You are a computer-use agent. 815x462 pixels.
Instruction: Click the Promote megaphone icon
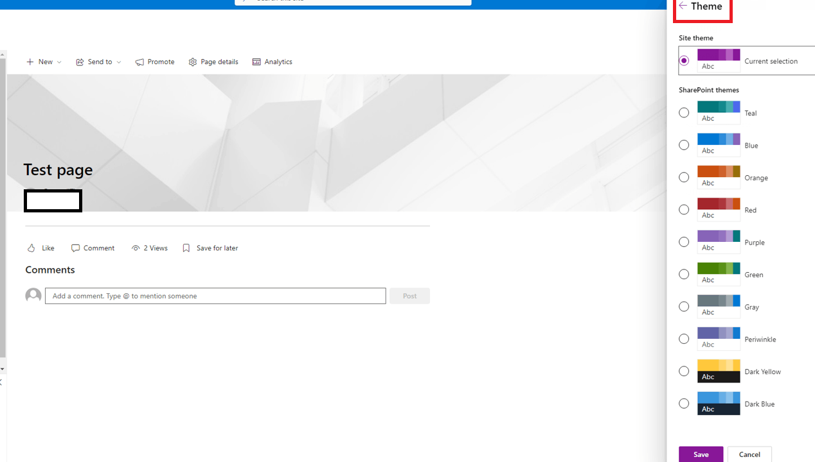coord(139,62)
